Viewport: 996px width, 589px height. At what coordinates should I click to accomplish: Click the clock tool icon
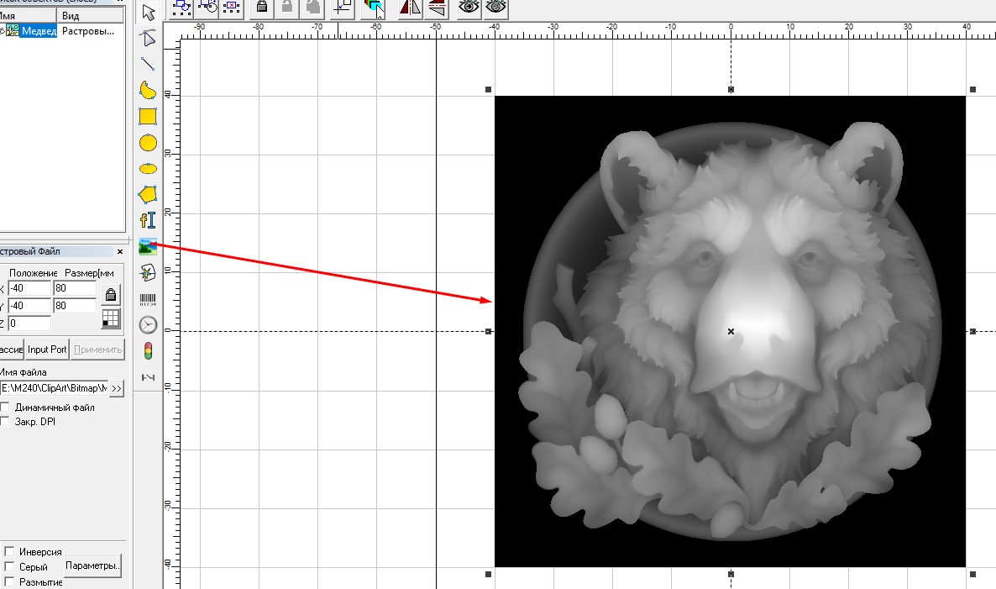pos(148,324)
